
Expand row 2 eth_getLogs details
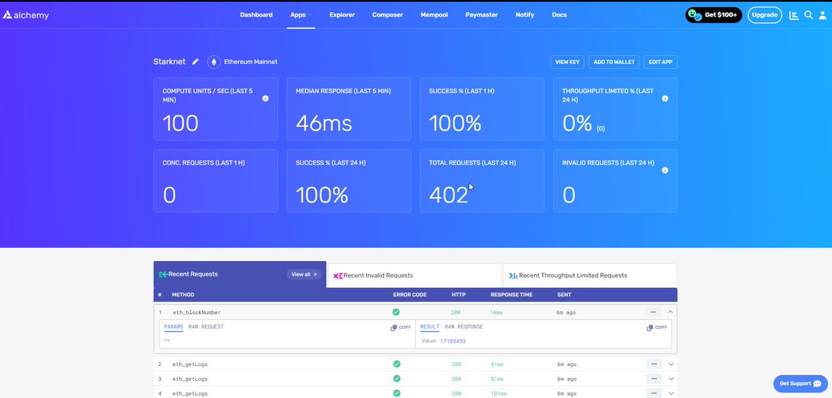(x=670, y=363)
